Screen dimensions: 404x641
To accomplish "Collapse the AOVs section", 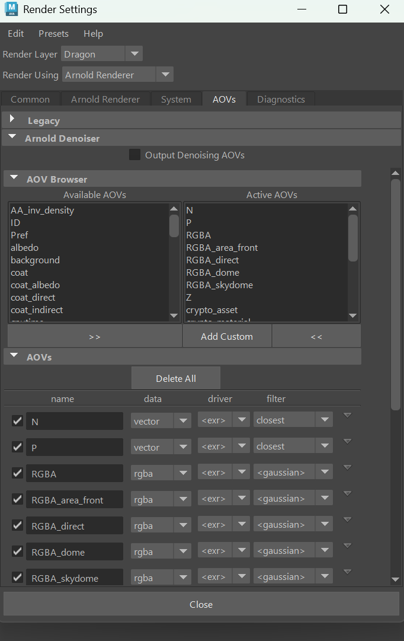I will [14, 355].
